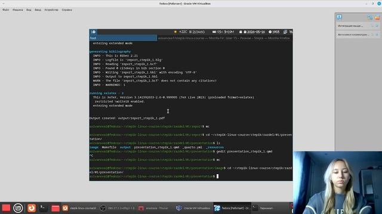This screenshot has width=382, height=214.
Task: Click the 21G46G disk usage indicator
Action: coord(197,32)
